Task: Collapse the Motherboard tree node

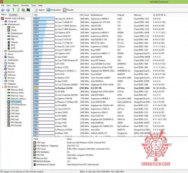Action: (x=3, y=24)
